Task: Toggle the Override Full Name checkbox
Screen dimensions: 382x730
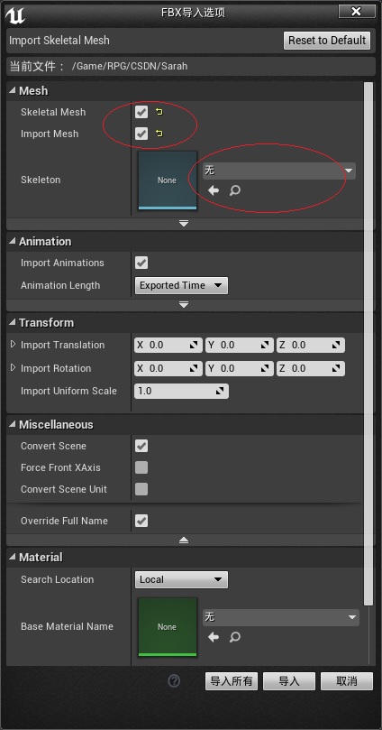Action: click(141, 521)
